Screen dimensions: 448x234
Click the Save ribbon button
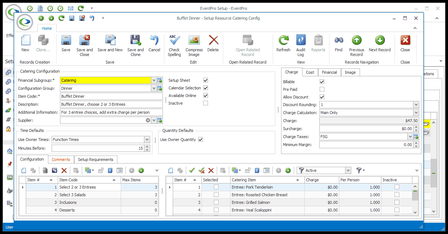(x=66, y=44)
